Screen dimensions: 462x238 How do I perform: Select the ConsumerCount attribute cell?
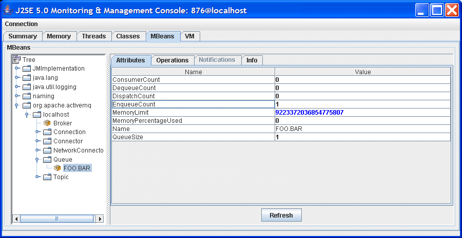(x=194, y=80)
